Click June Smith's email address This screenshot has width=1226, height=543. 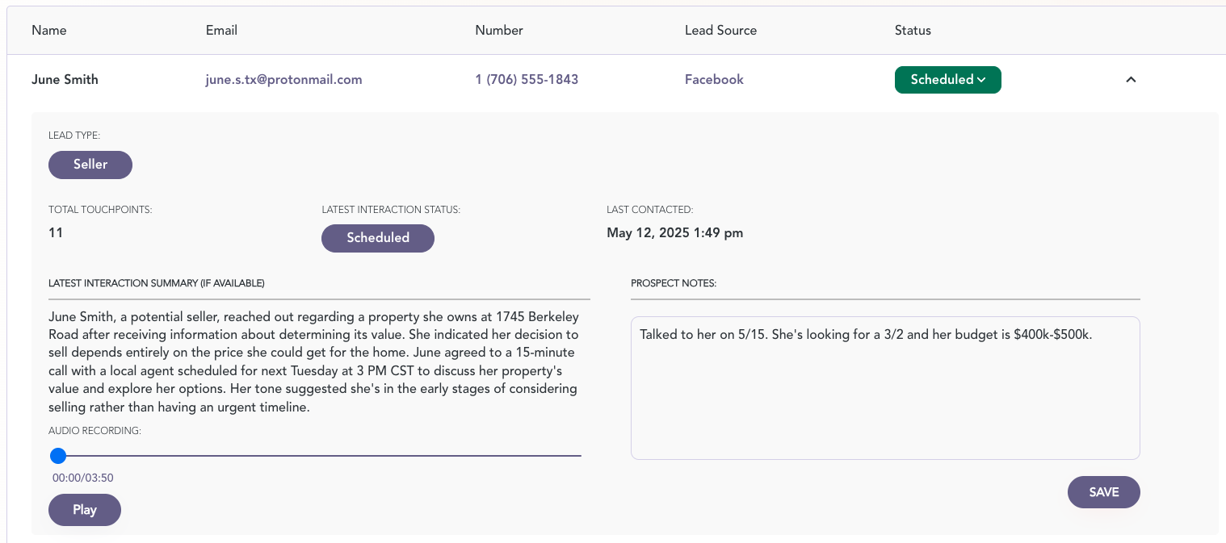point(283,80)
